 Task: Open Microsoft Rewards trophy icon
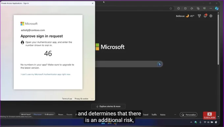coord(199,16)
